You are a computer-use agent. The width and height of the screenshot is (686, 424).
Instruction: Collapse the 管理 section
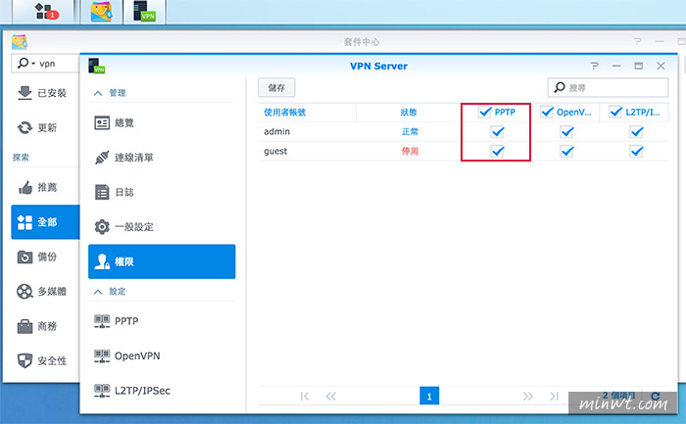pos(98,93)
